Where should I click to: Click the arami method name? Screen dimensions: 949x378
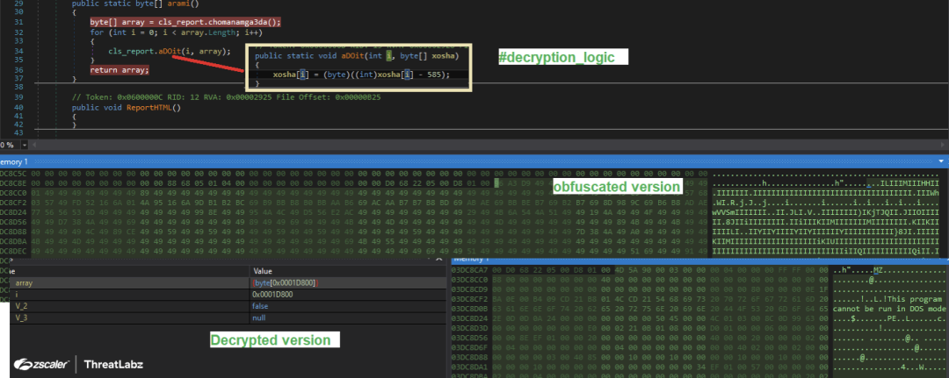click(x=156, y=4)
